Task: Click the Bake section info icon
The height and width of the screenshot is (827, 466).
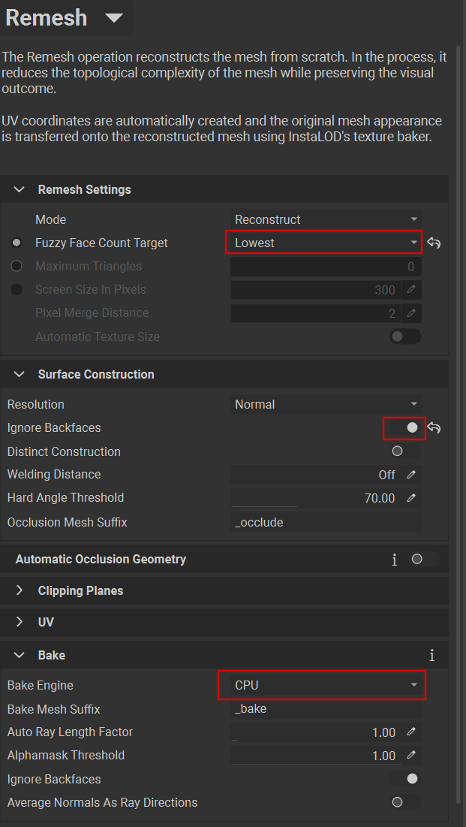Action: [432, 656]
